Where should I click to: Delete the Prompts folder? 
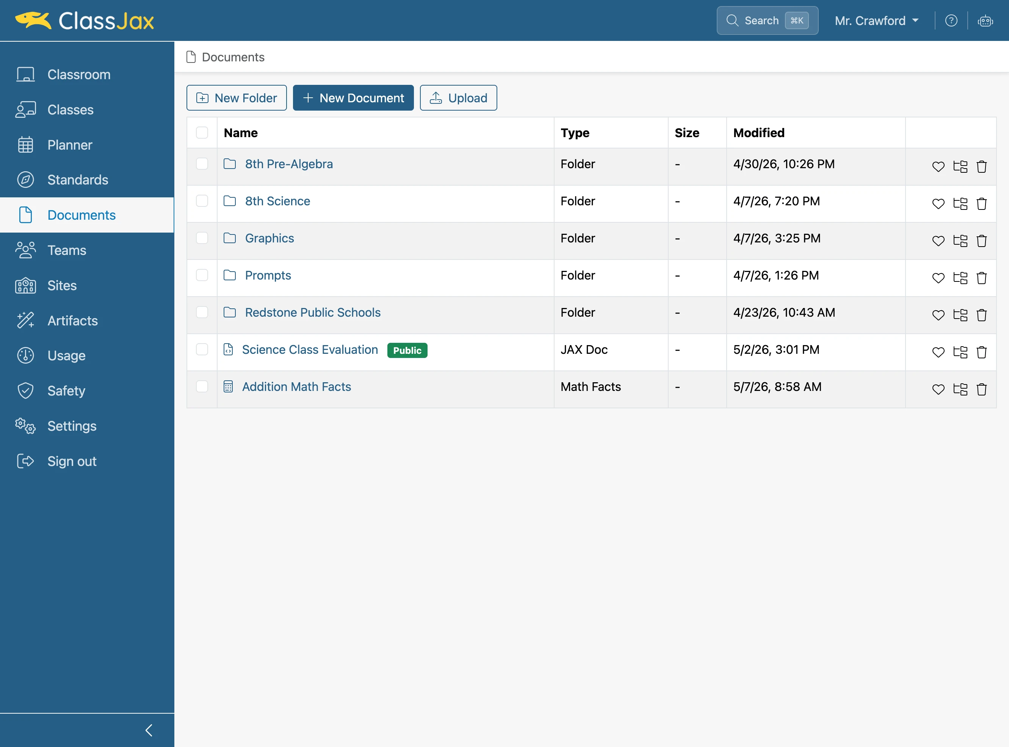(981, 278)
